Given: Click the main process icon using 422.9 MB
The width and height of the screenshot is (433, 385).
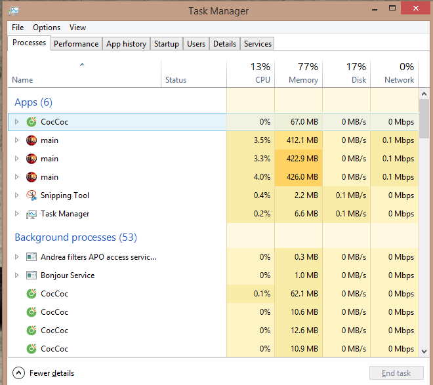Looking at the screenshot, I should (x=31, y=159).
